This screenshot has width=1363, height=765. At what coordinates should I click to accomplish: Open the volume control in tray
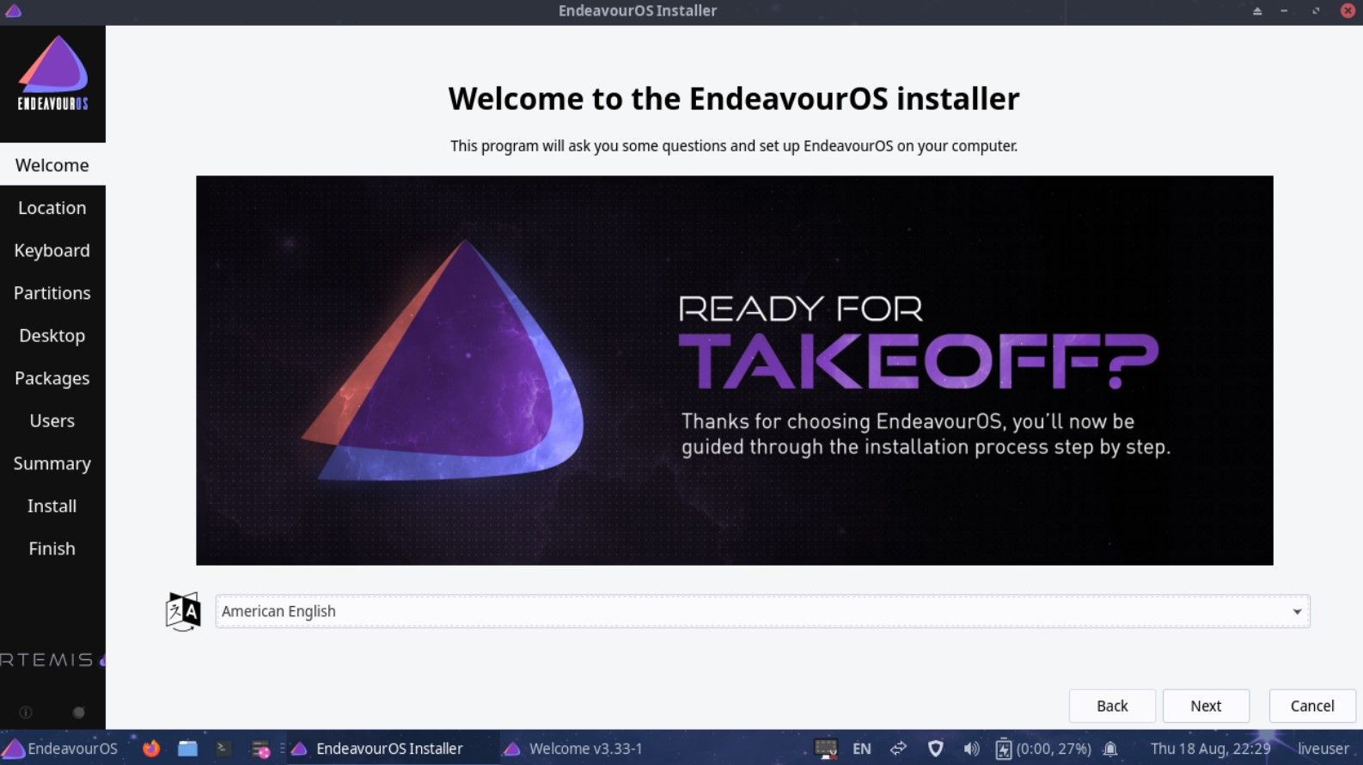pos(971,749)
